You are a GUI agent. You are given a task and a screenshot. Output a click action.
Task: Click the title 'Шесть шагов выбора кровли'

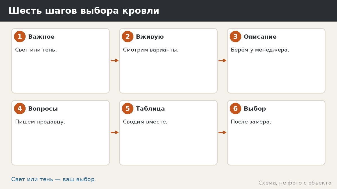point(84,11)
